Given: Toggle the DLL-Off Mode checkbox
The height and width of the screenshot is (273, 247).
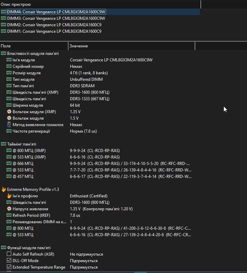Looking at the screenshot, I should pyautogui.click(x=9, y=260).
